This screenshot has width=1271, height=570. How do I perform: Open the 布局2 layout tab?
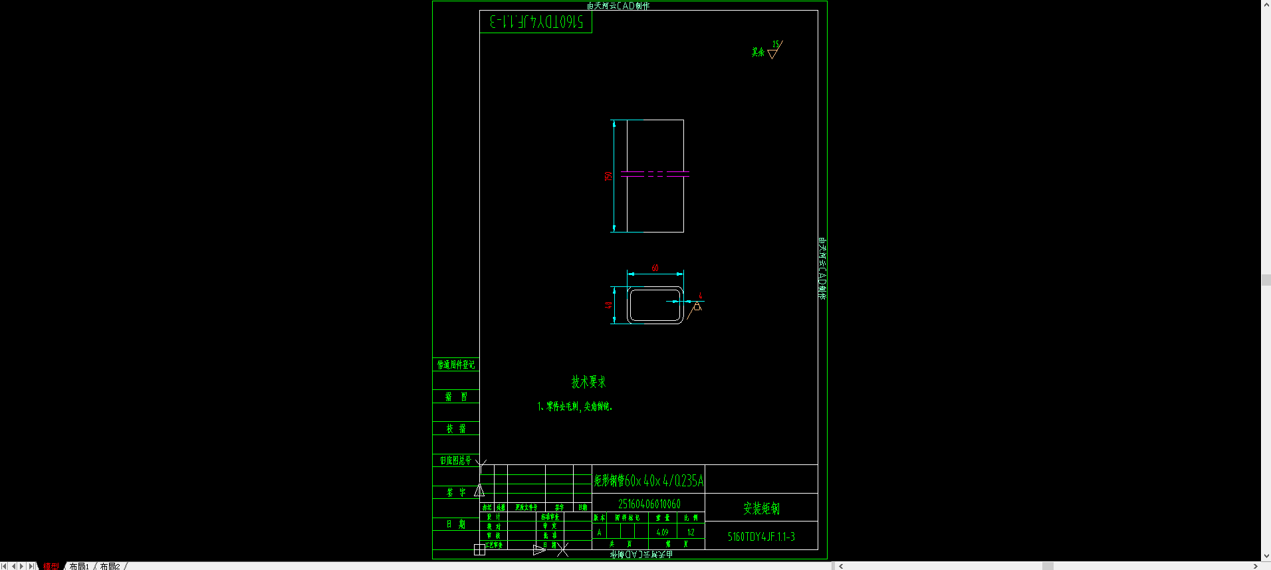coord(110,566)
